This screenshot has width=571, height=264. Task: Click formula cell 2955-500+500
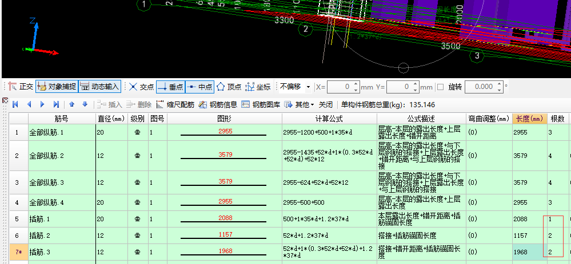click(329, 202)
